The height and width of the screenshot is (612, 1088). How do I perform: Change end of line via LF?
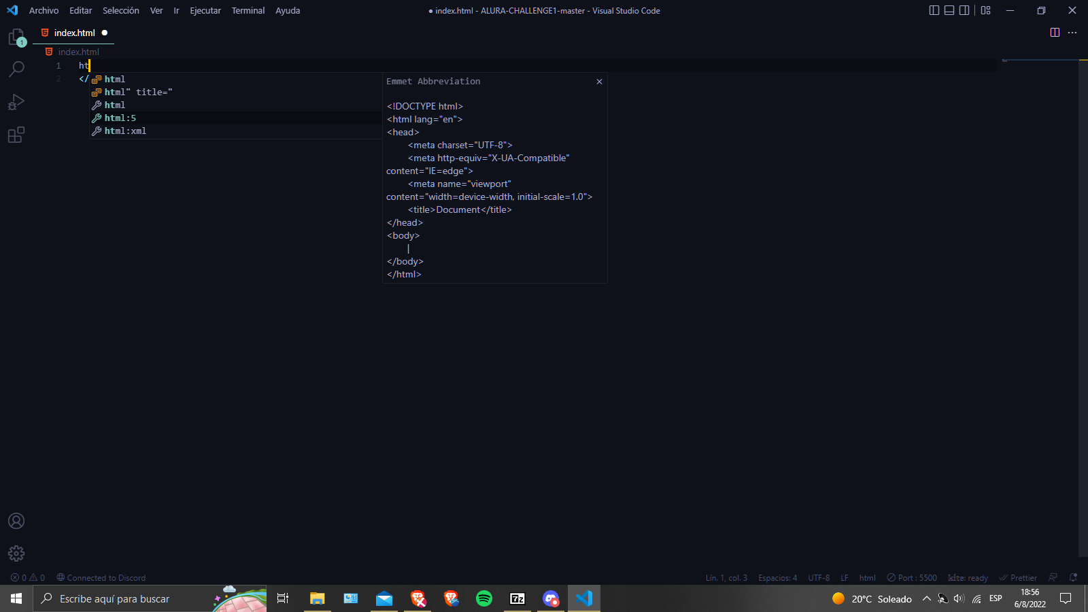845,578
